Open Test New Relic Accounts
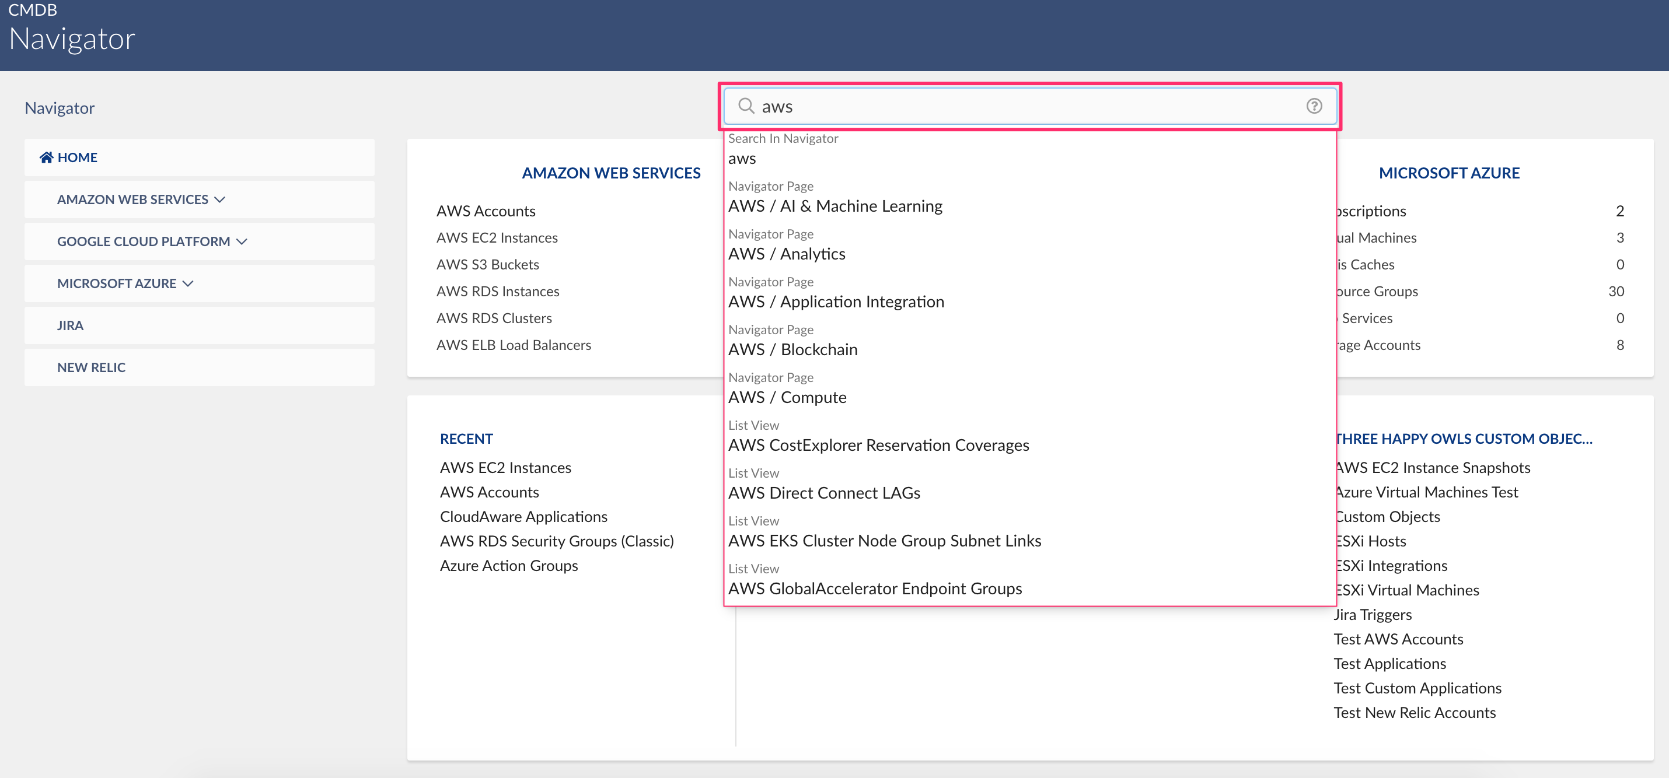The height and width of the screenshot is (778, 1669). pyautogui.click(x=1414, y=713)
